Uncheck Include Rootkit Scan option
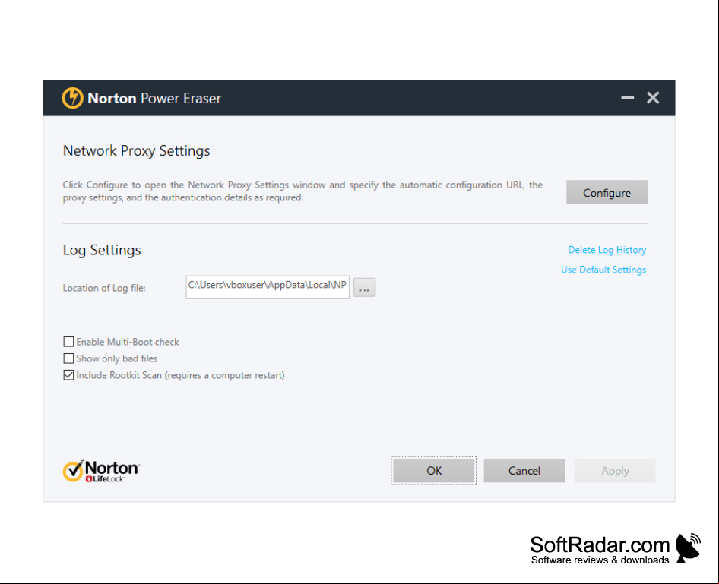The width and height of the screenshot is (719, 584). point(68,375)
